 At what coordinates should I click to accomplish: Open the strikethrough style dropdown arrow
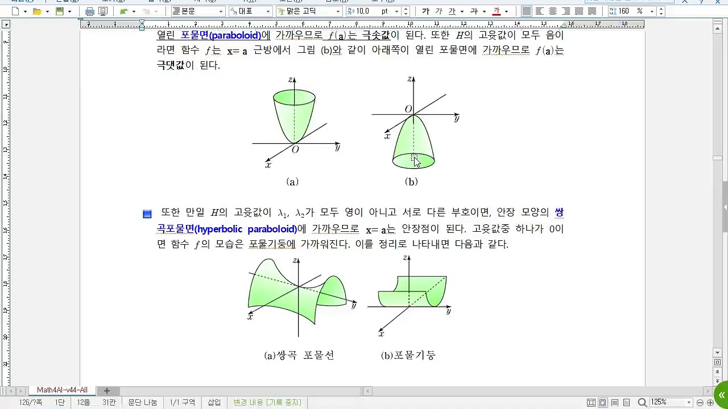[x=483, y=11]
